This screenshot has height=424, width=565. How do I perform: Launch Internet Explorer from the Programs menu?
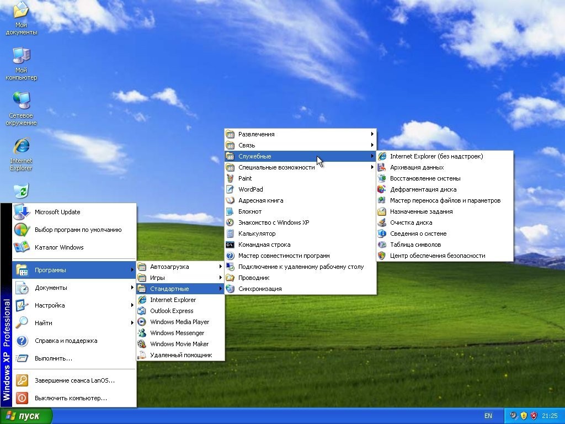point(180,300)
